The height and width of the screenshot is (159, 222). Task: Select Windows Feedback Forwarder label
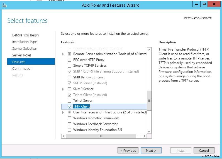[96, 124]
